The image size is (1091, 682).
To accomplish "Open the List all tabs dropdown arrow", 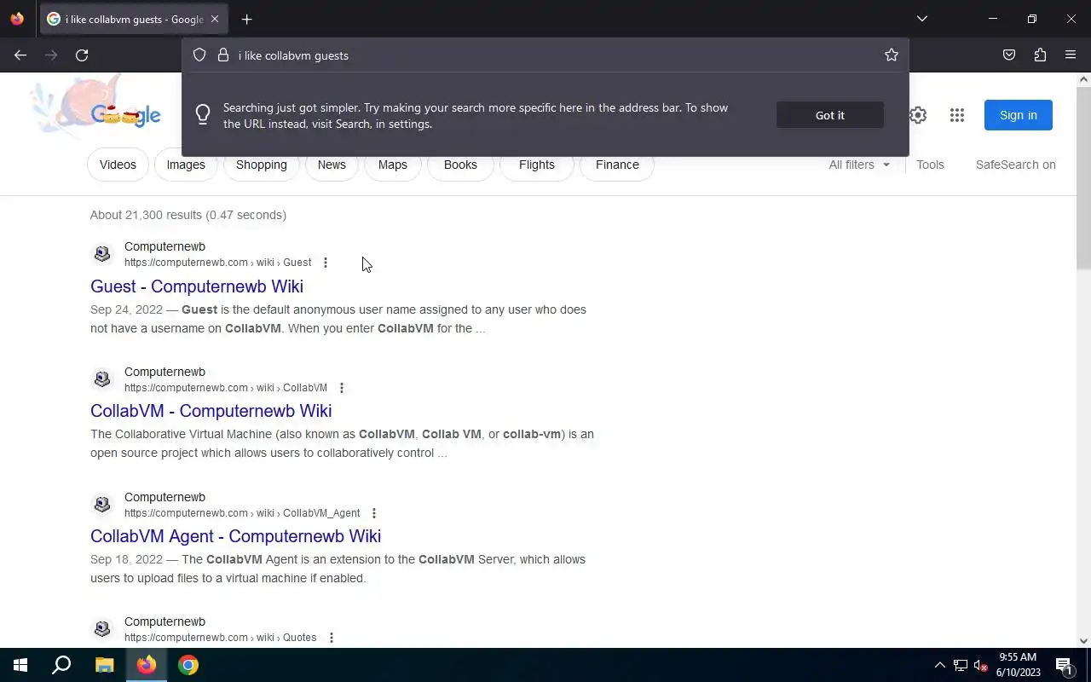I will coord(922,19).
